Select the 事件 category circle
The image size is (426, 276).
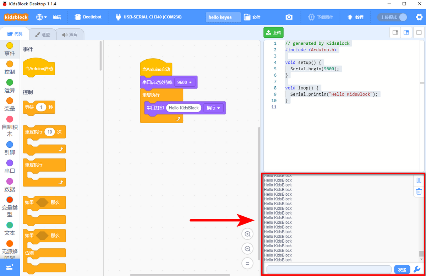click(x=10, y=45)
